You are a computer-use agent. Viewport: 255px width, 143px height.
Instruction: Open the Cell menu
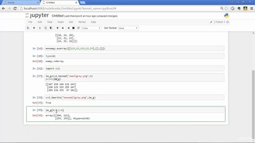point(71,22)
